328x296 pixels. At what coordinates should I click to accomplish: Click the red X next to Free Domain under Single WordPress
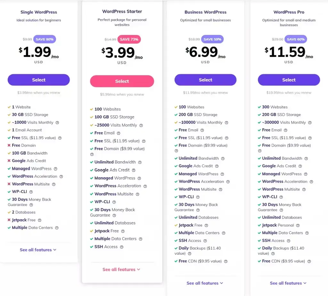pos(9,145)
